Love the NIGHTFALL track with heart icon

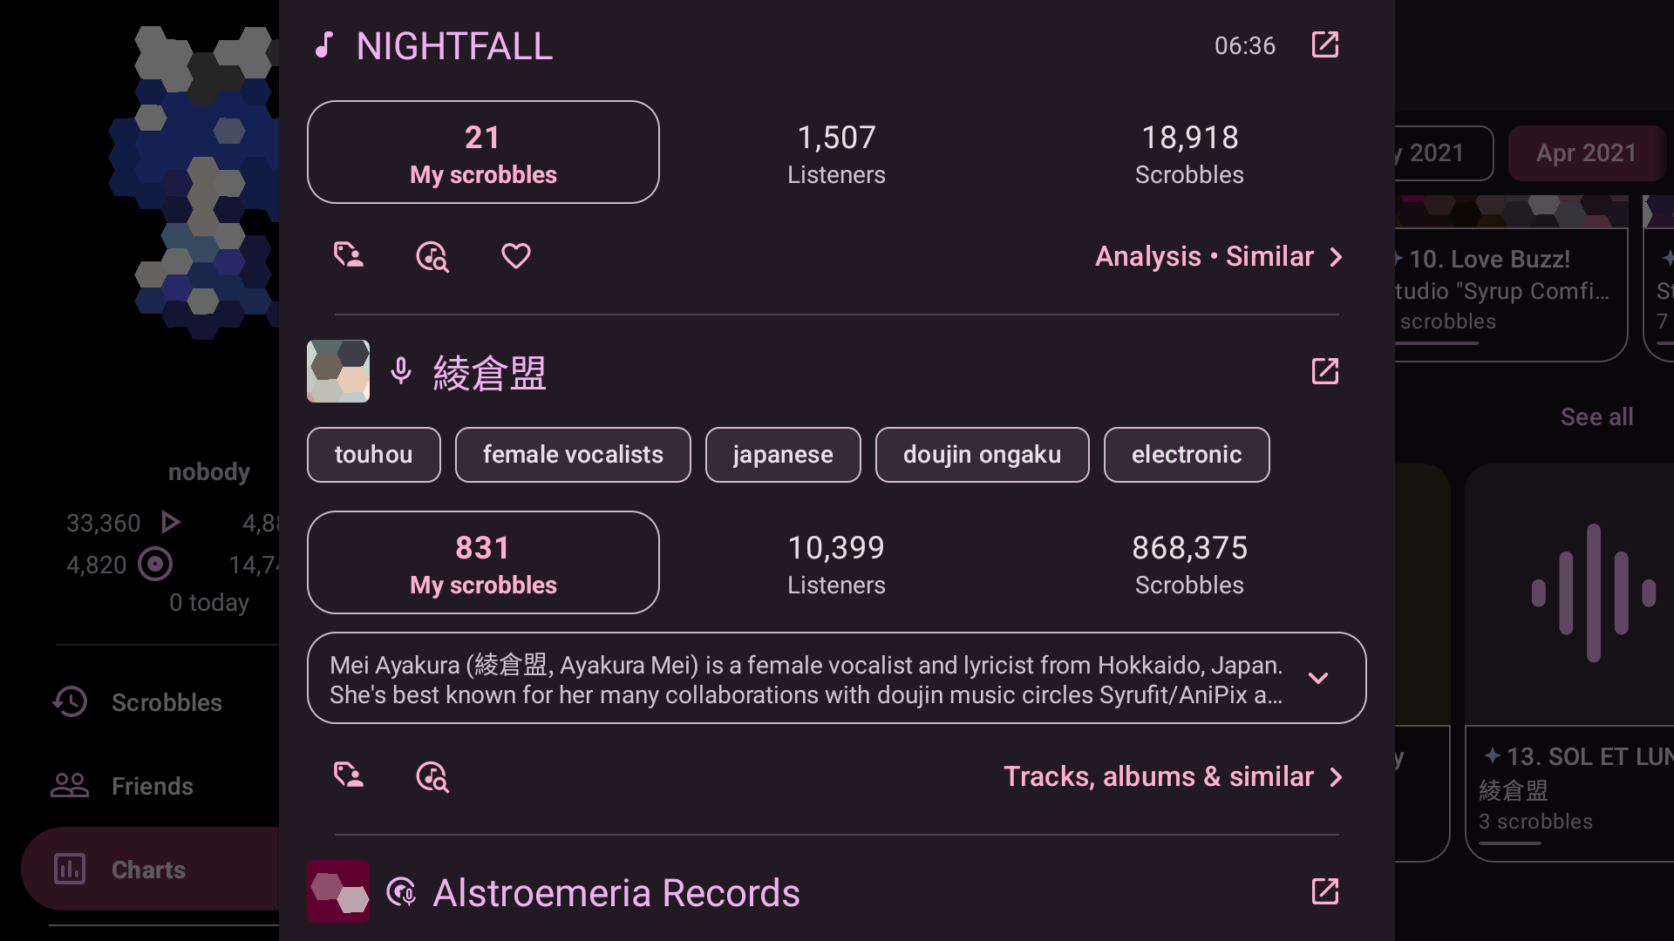516,256
